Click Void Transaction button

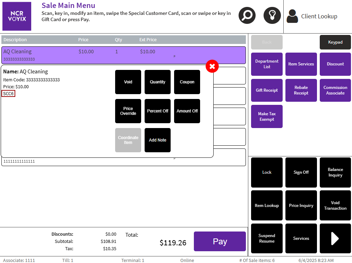tap(335, 206)
